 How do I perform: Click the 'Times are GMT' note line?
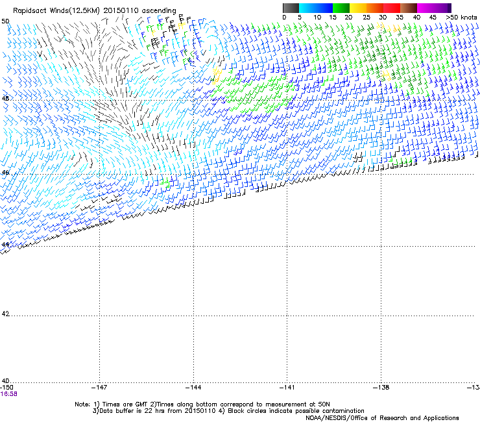click(202, 404)
